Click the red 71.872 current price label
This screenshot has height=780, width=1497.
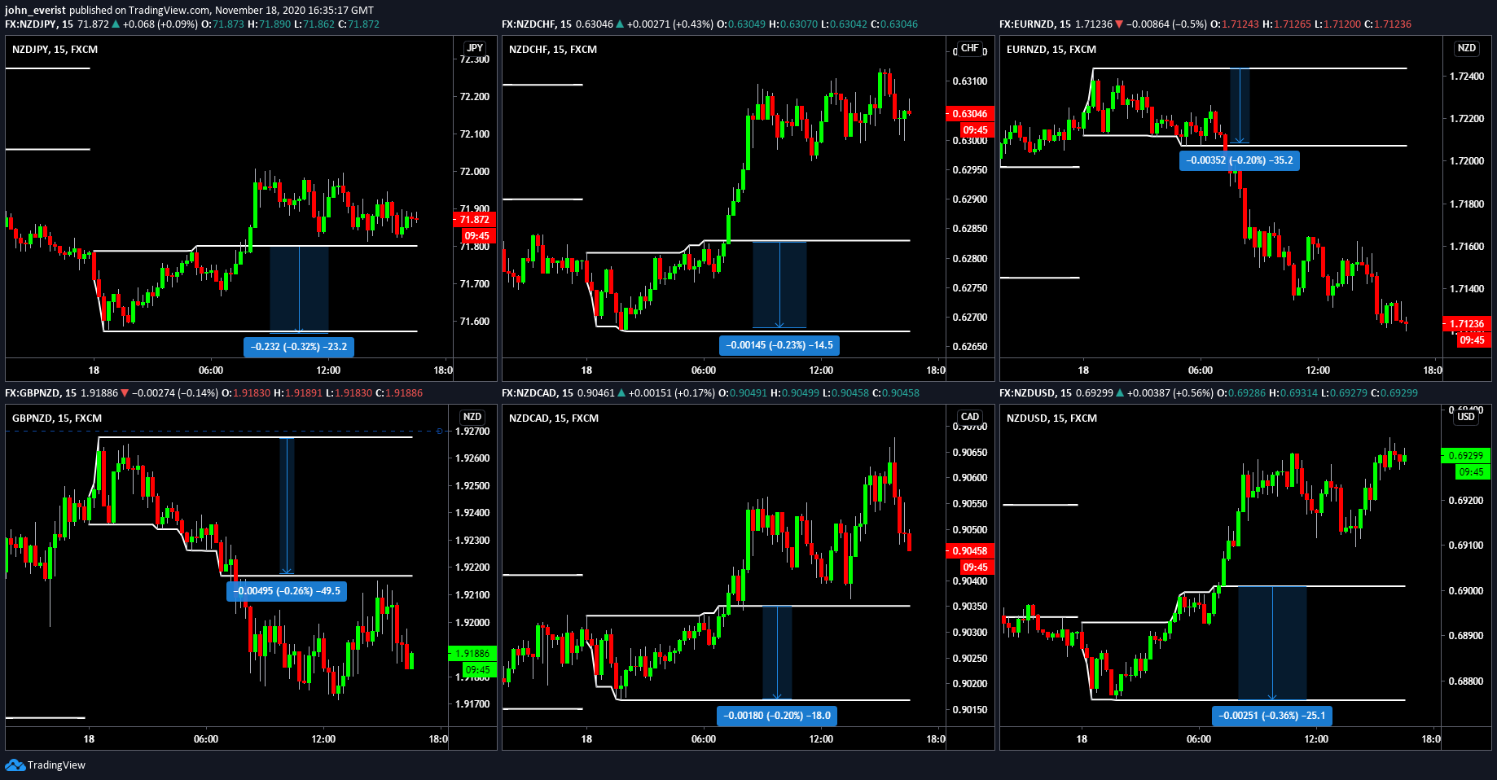pyautogui.click(x=474, y=220)
